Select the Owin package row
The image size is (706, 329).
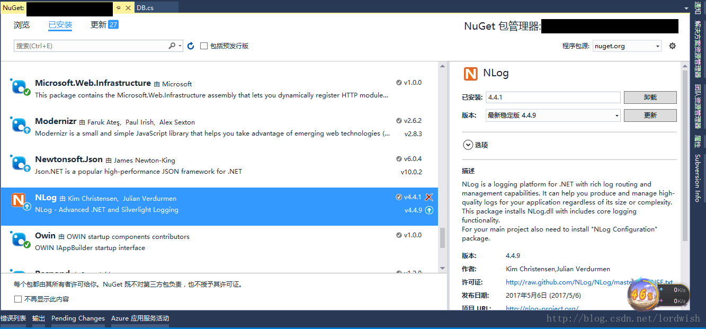pyautogui.click(x=219, y=245)
